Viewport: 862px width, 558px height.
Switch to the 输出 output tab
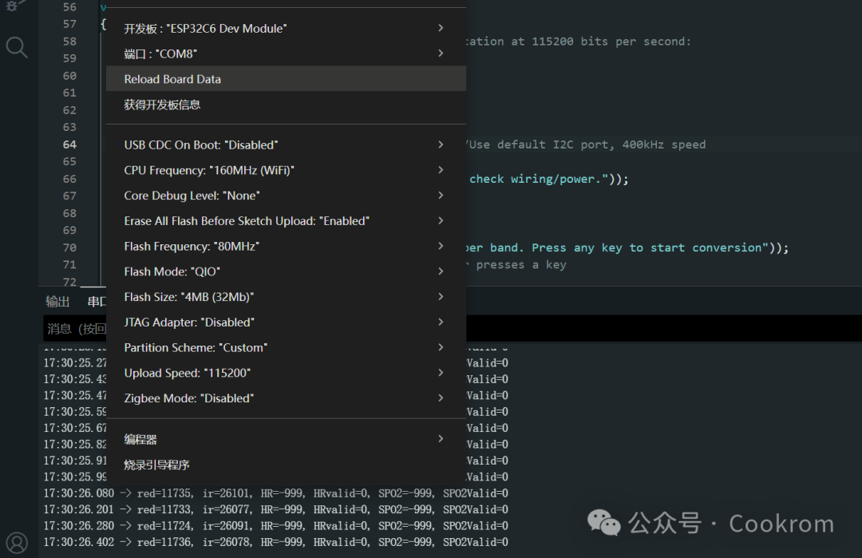57,301
